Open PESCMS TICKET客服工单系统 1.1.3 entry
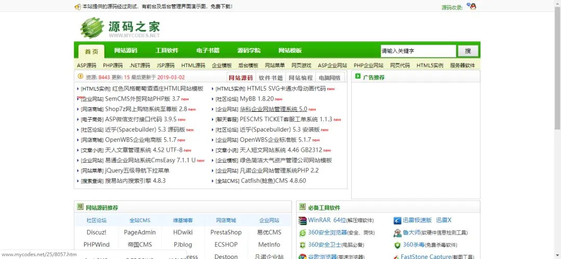Viewport: 561px width, 259px height. (286, 120)
